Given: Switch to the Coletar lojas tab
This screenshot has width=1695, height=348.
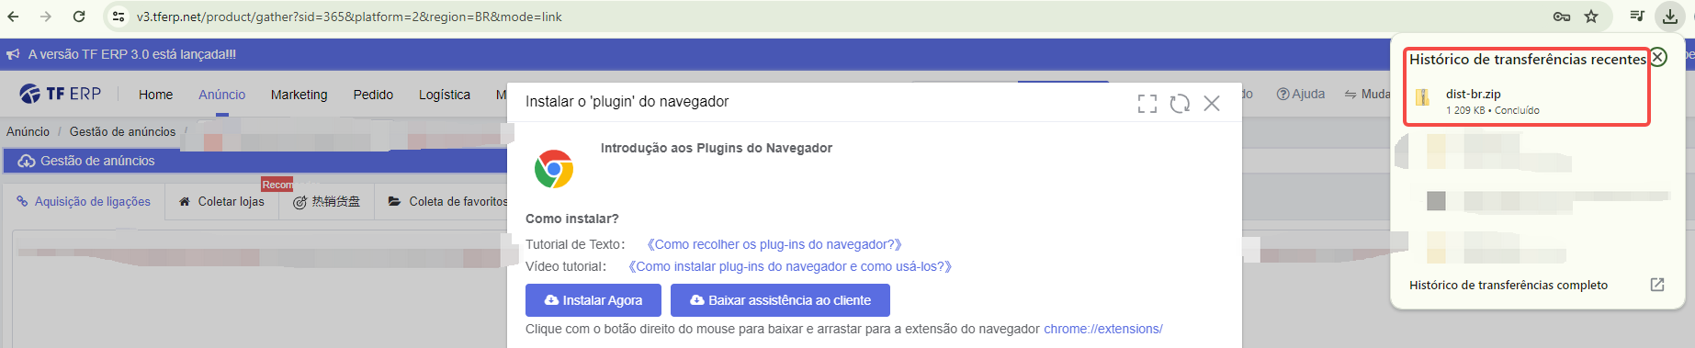Looking at the screenshot, I should pyautogui.click(x=221, y=201).
